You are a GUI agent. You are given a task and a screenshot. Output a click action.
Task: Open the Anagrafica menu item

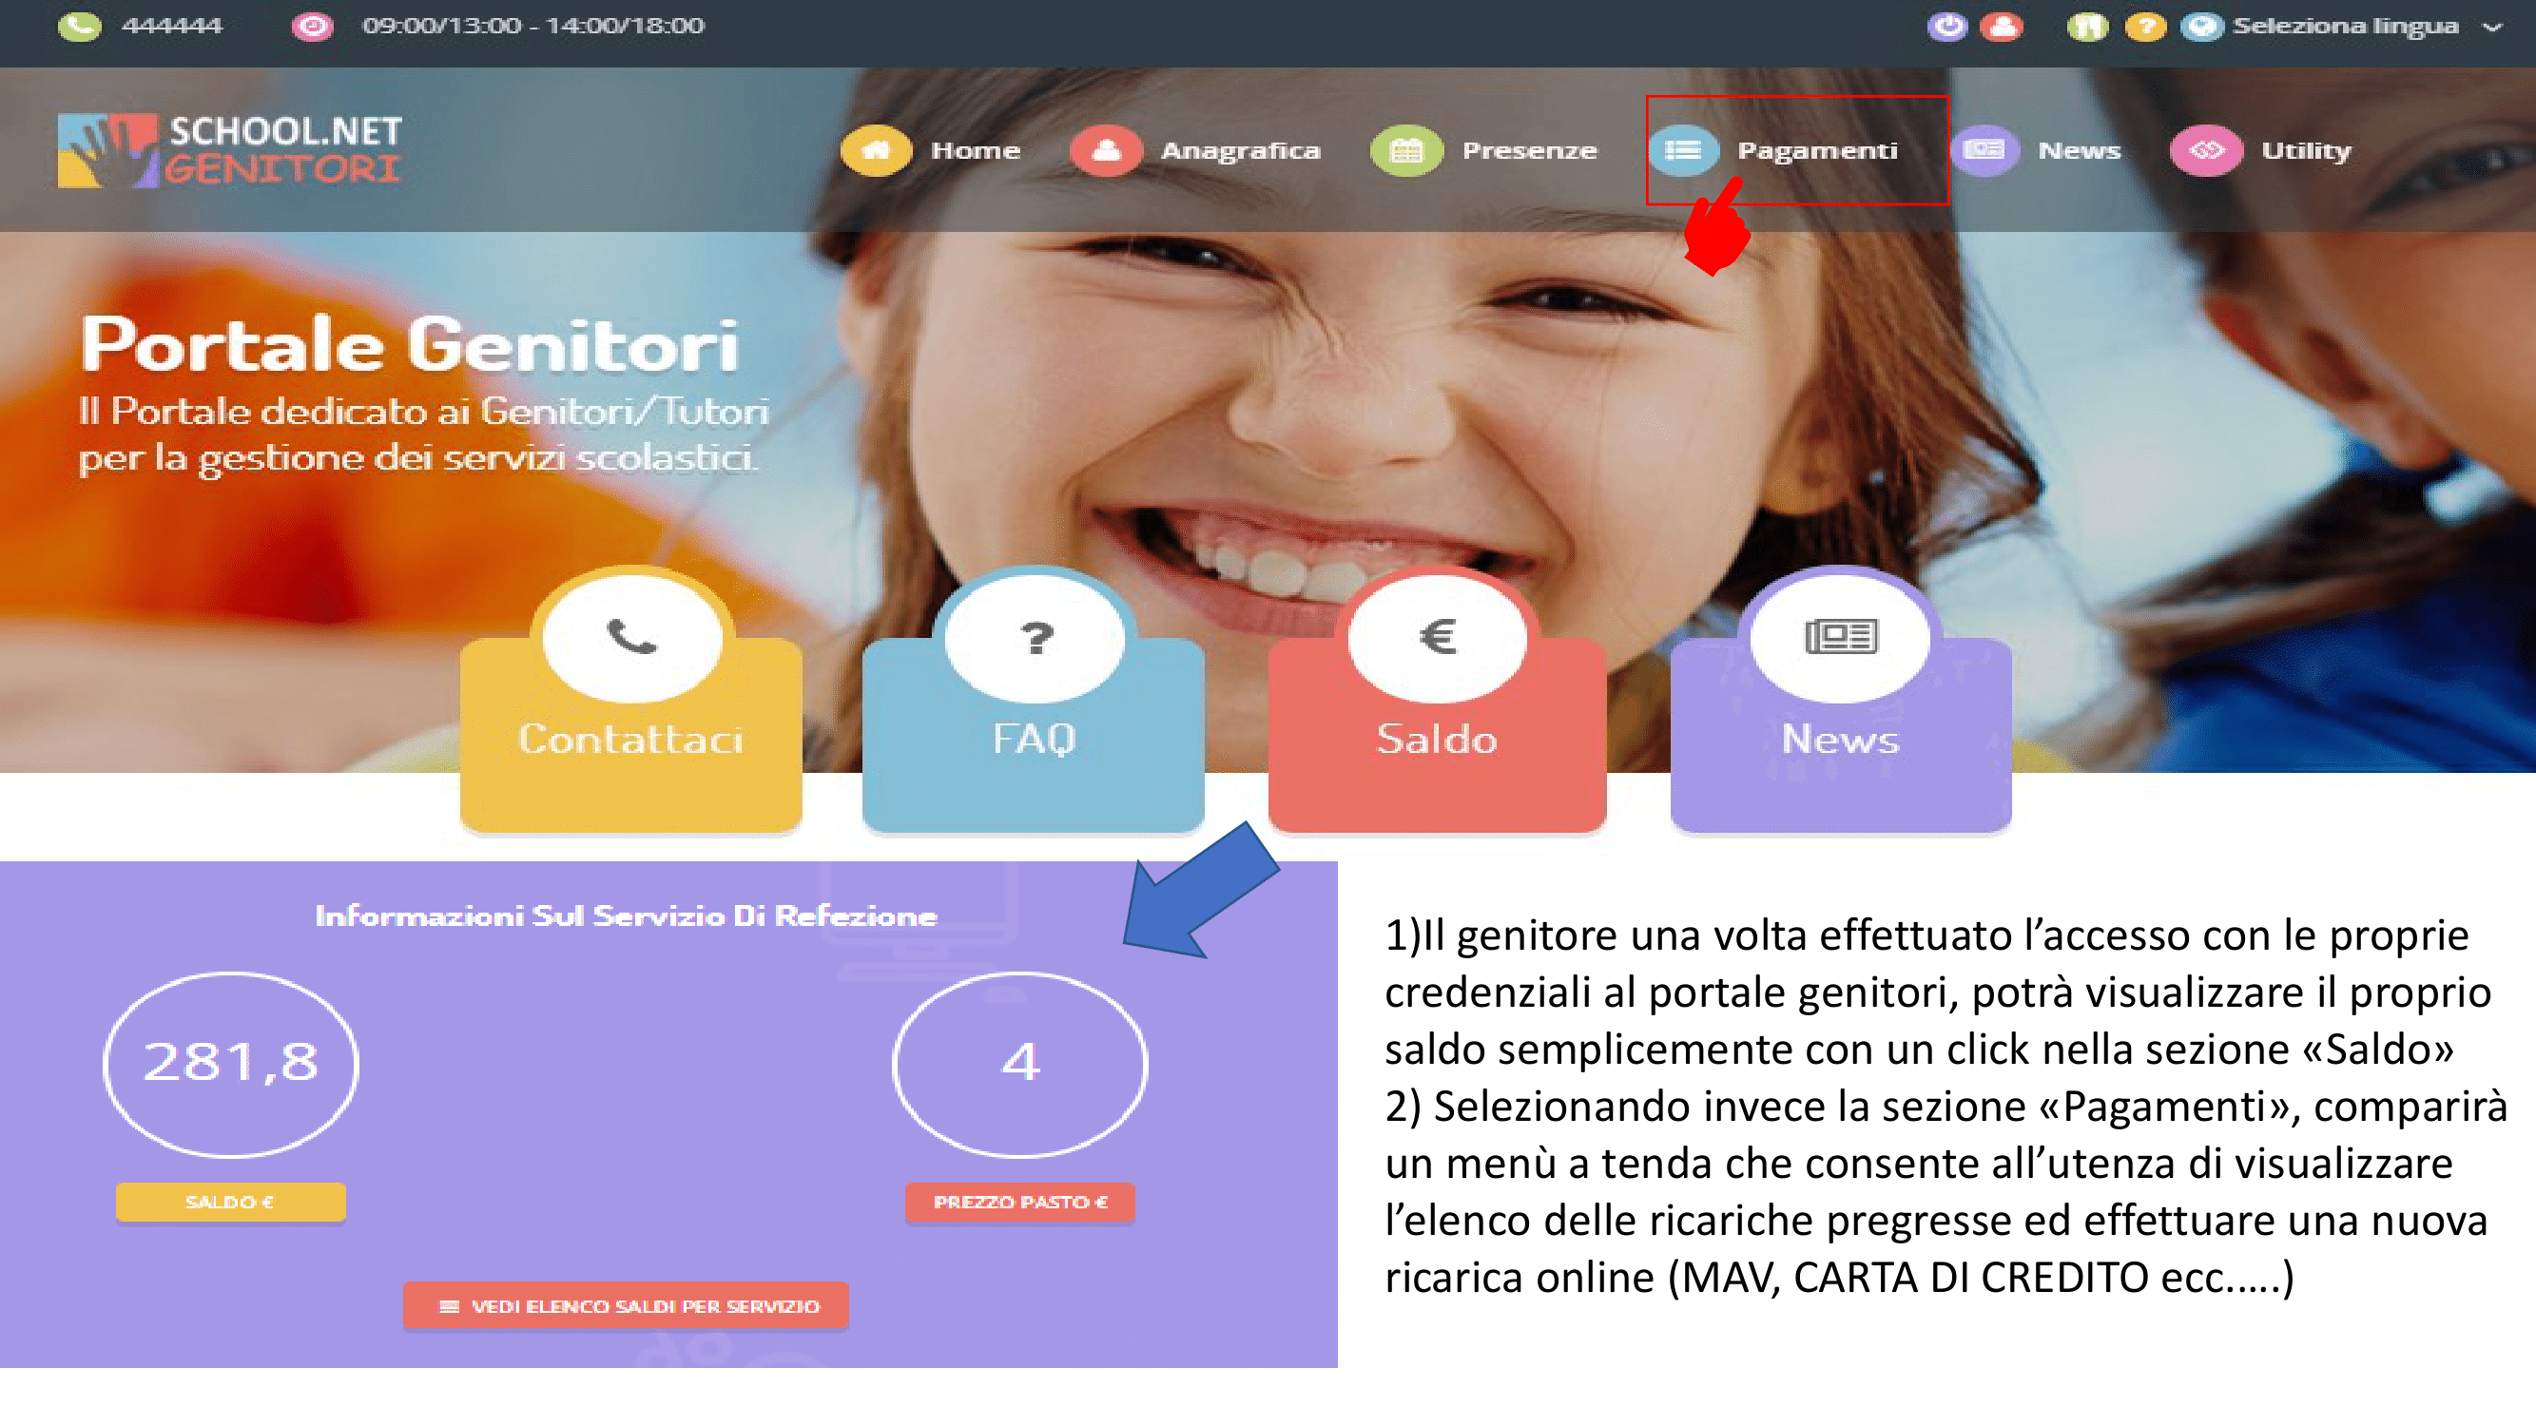click(1241, 150)
